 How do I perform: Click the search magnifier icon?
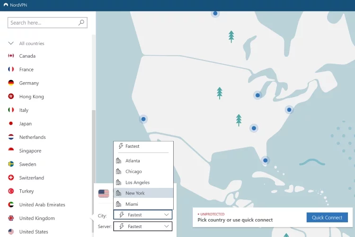coord(81,22)
